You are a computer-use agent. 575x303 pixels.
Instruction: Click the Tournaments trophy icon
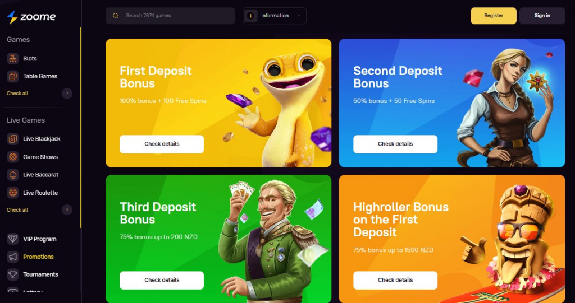[x=13, y=274]
